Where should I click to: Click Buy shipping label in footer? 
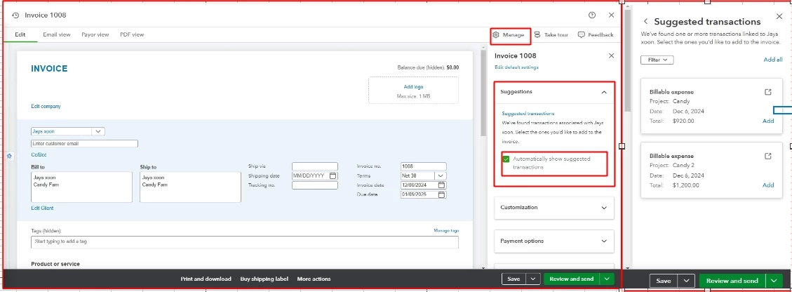264,279
